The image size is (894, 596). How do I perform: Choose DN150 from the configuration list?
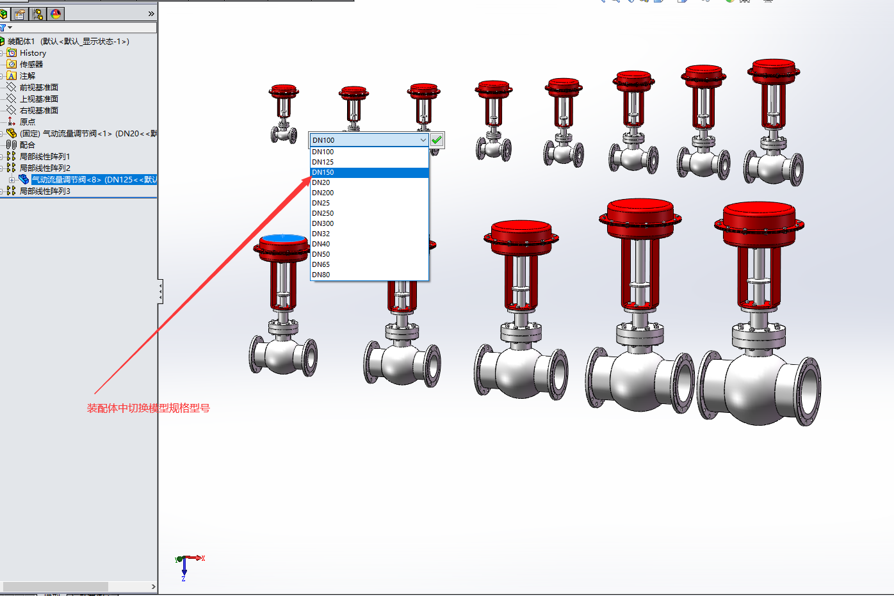pos(369,172)
